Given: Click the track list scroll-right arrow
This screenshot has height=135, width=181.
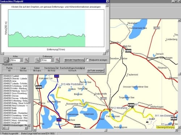Looking at the screenshot, I should 26,128.
